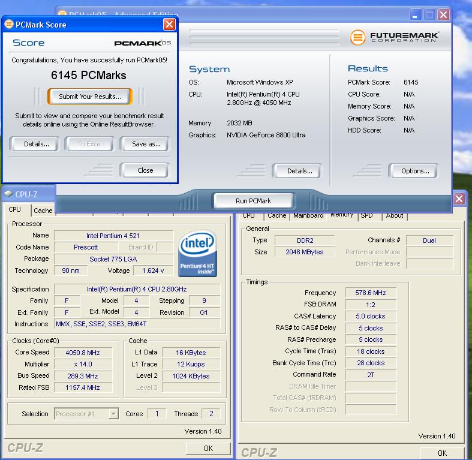472x460 pixels.
Task: Click the Voltage value 1.624 v
Action: [153, 270]
